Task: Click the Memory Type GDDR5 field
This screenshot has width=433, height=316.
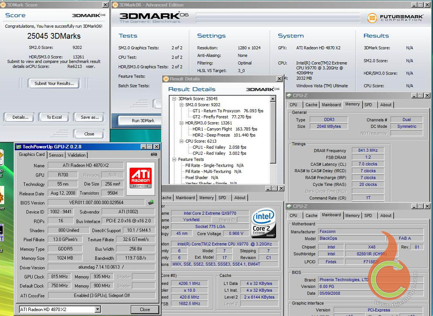Action: point(65,249)
